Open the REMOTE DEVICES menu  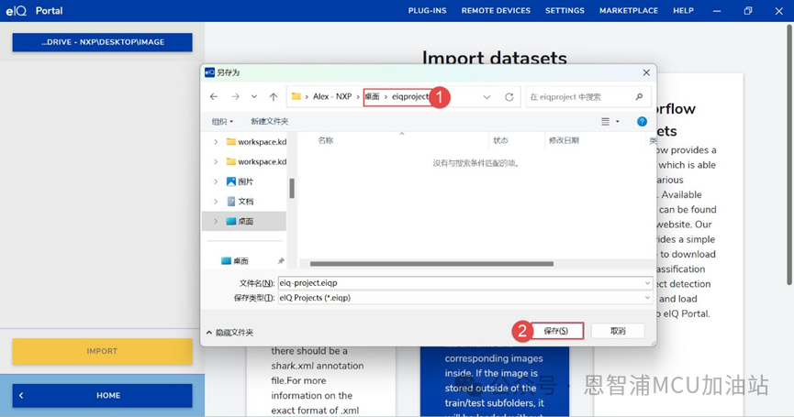(496, 11)
